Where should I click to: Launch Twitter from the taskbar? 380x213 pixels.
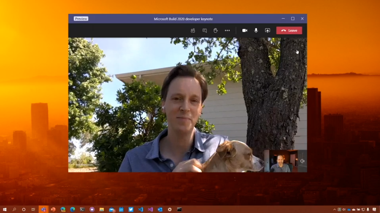pos(131,210)
